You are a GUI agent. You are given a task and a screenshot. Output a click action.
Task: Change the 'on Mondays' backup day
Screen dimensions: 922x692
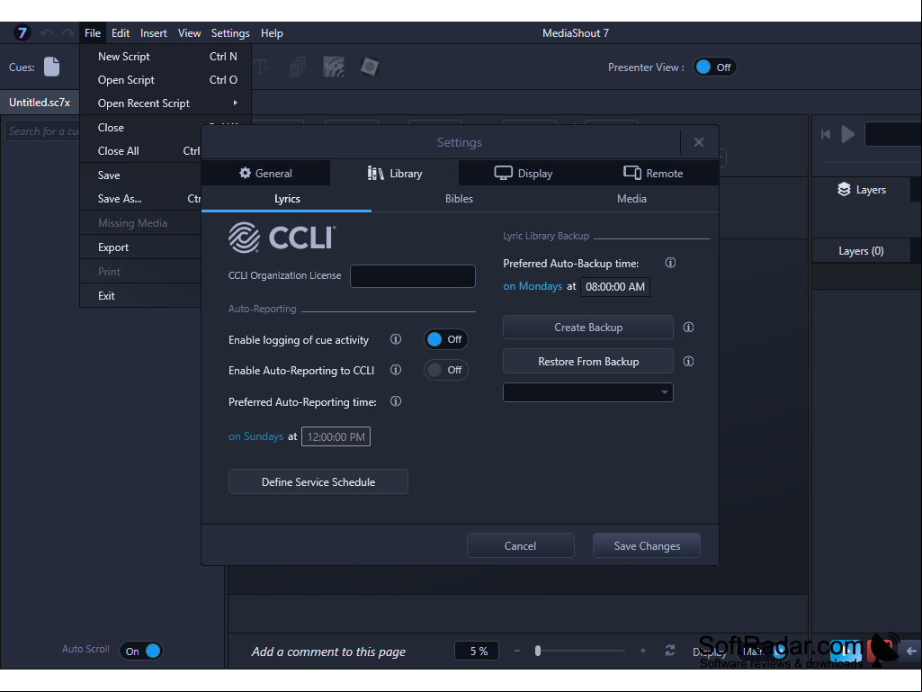tap(533, 286)
